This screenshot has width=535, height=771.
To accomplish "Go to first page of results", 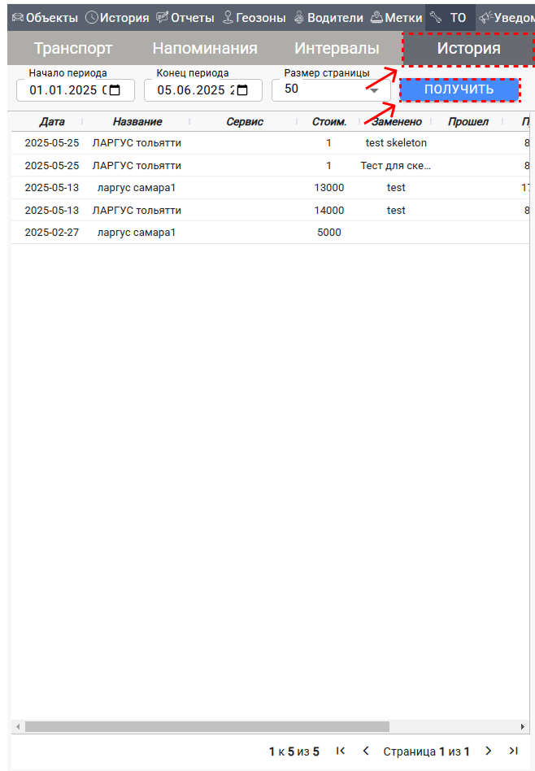I will pos(341,751).
